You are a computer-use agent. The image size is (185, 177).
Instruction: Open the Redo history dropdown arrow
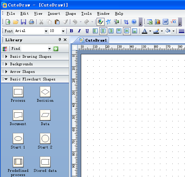pyautogui.click(x=92, y=22)
